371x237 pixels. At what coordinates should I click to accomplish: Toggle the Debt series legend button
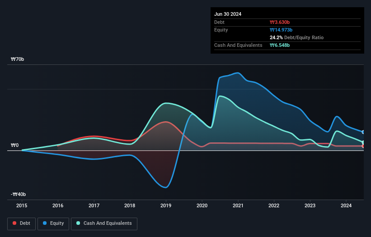click(21, 223)
